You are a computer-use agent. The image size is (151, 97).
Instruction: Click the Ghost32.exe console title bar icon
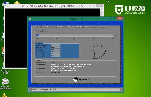(7, 6)
